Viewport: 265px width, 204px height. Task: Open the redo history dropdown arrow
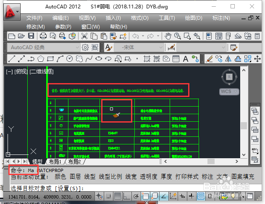(158, 36)
